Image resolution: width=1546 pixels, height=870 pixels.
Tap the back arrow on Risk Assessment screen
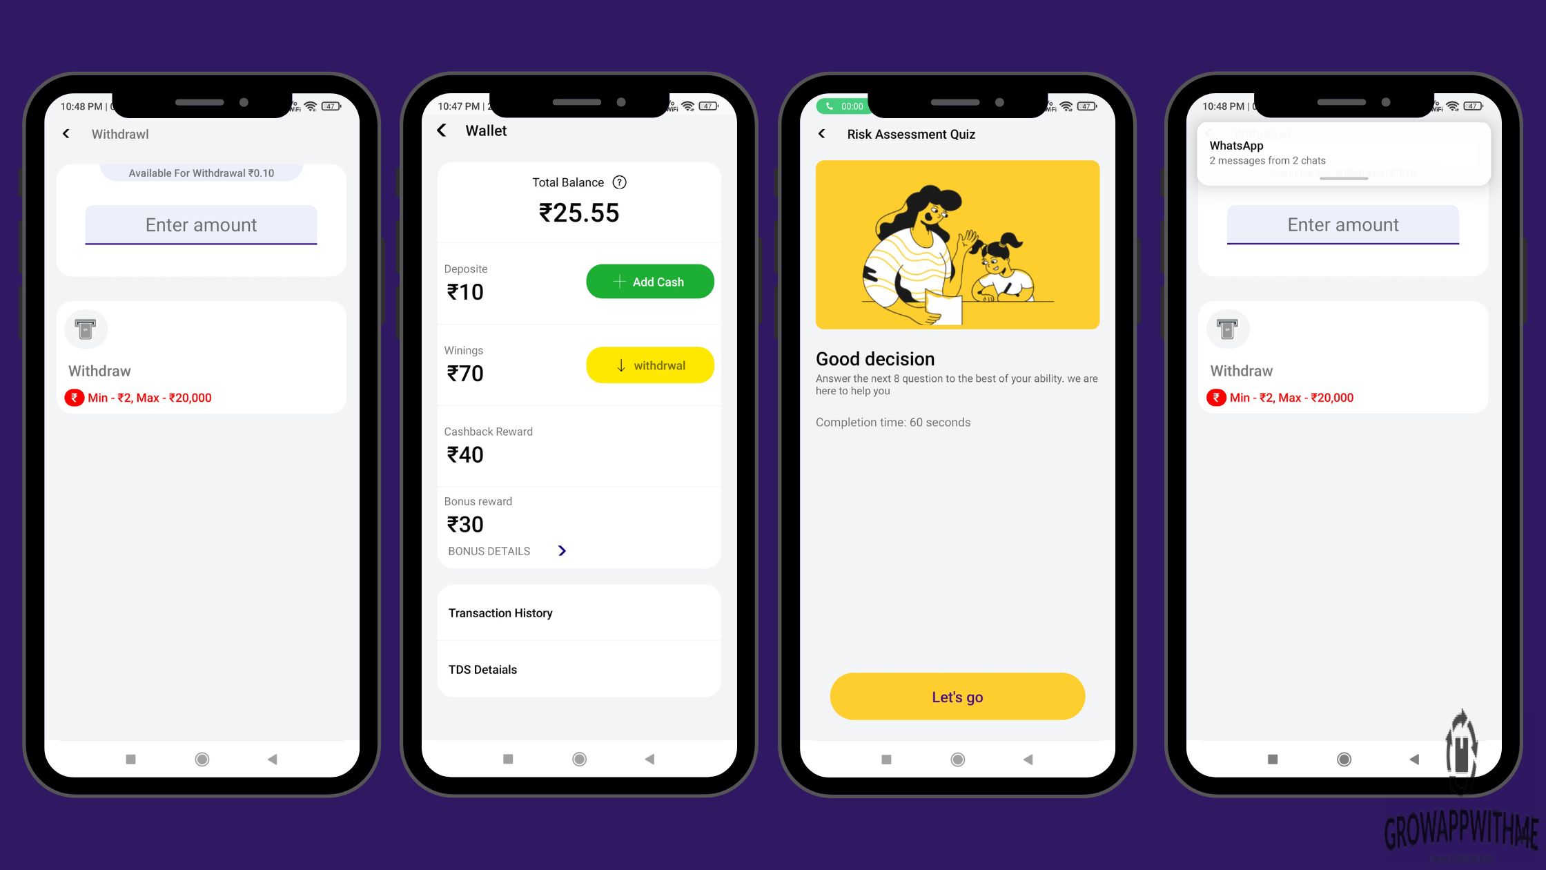(823, 134)
